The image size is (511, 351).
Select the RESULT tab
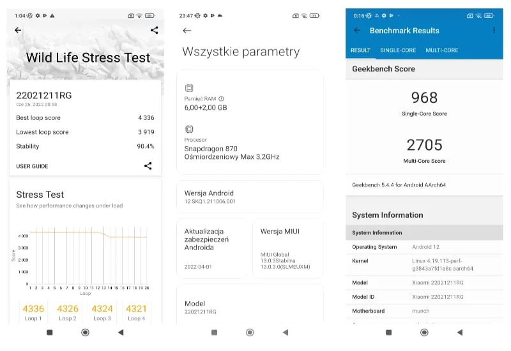[x=360, y=50]
